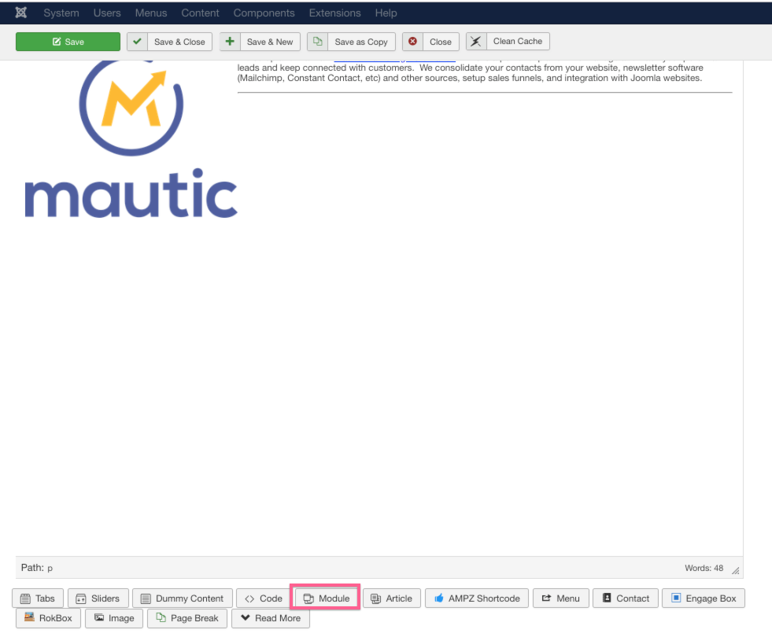Image resolution: width=772 pixels, height=637 pixels.
Task: Click the Contact insert button
Action: pyautogui.click(x=626, y=598)
